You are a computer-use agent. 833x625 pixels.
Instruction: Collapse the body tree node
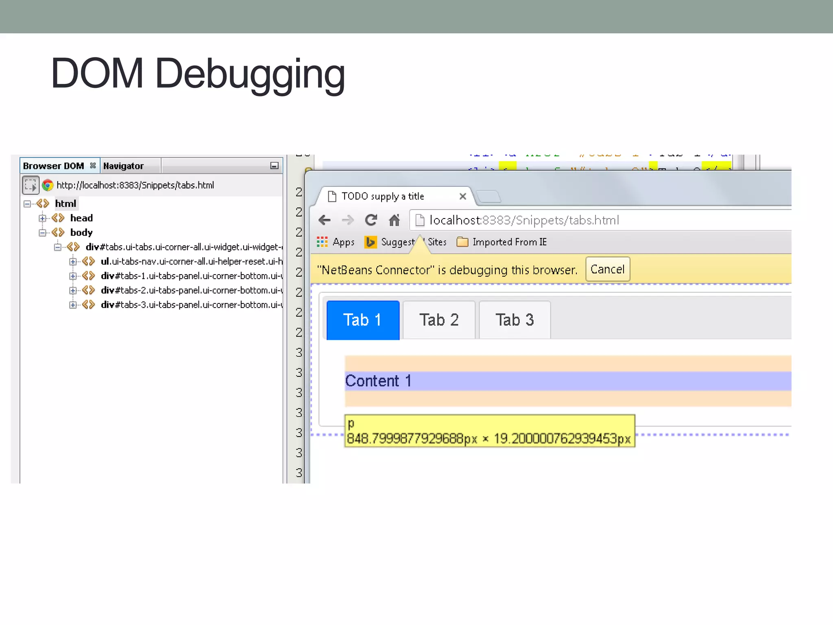tap(42, 233)
